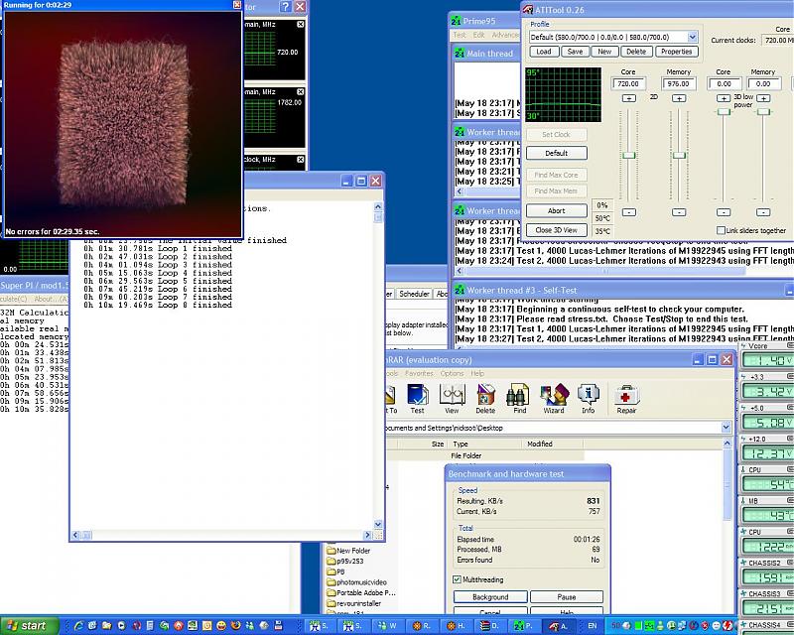This screenshot has width=794, height=635.
Task: Click the New Folder folder icon
Action: tap(331, 551)
